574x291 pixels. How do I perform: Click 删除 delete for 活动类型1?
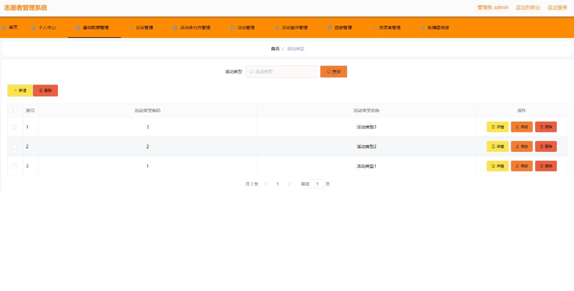pos(546,166)
